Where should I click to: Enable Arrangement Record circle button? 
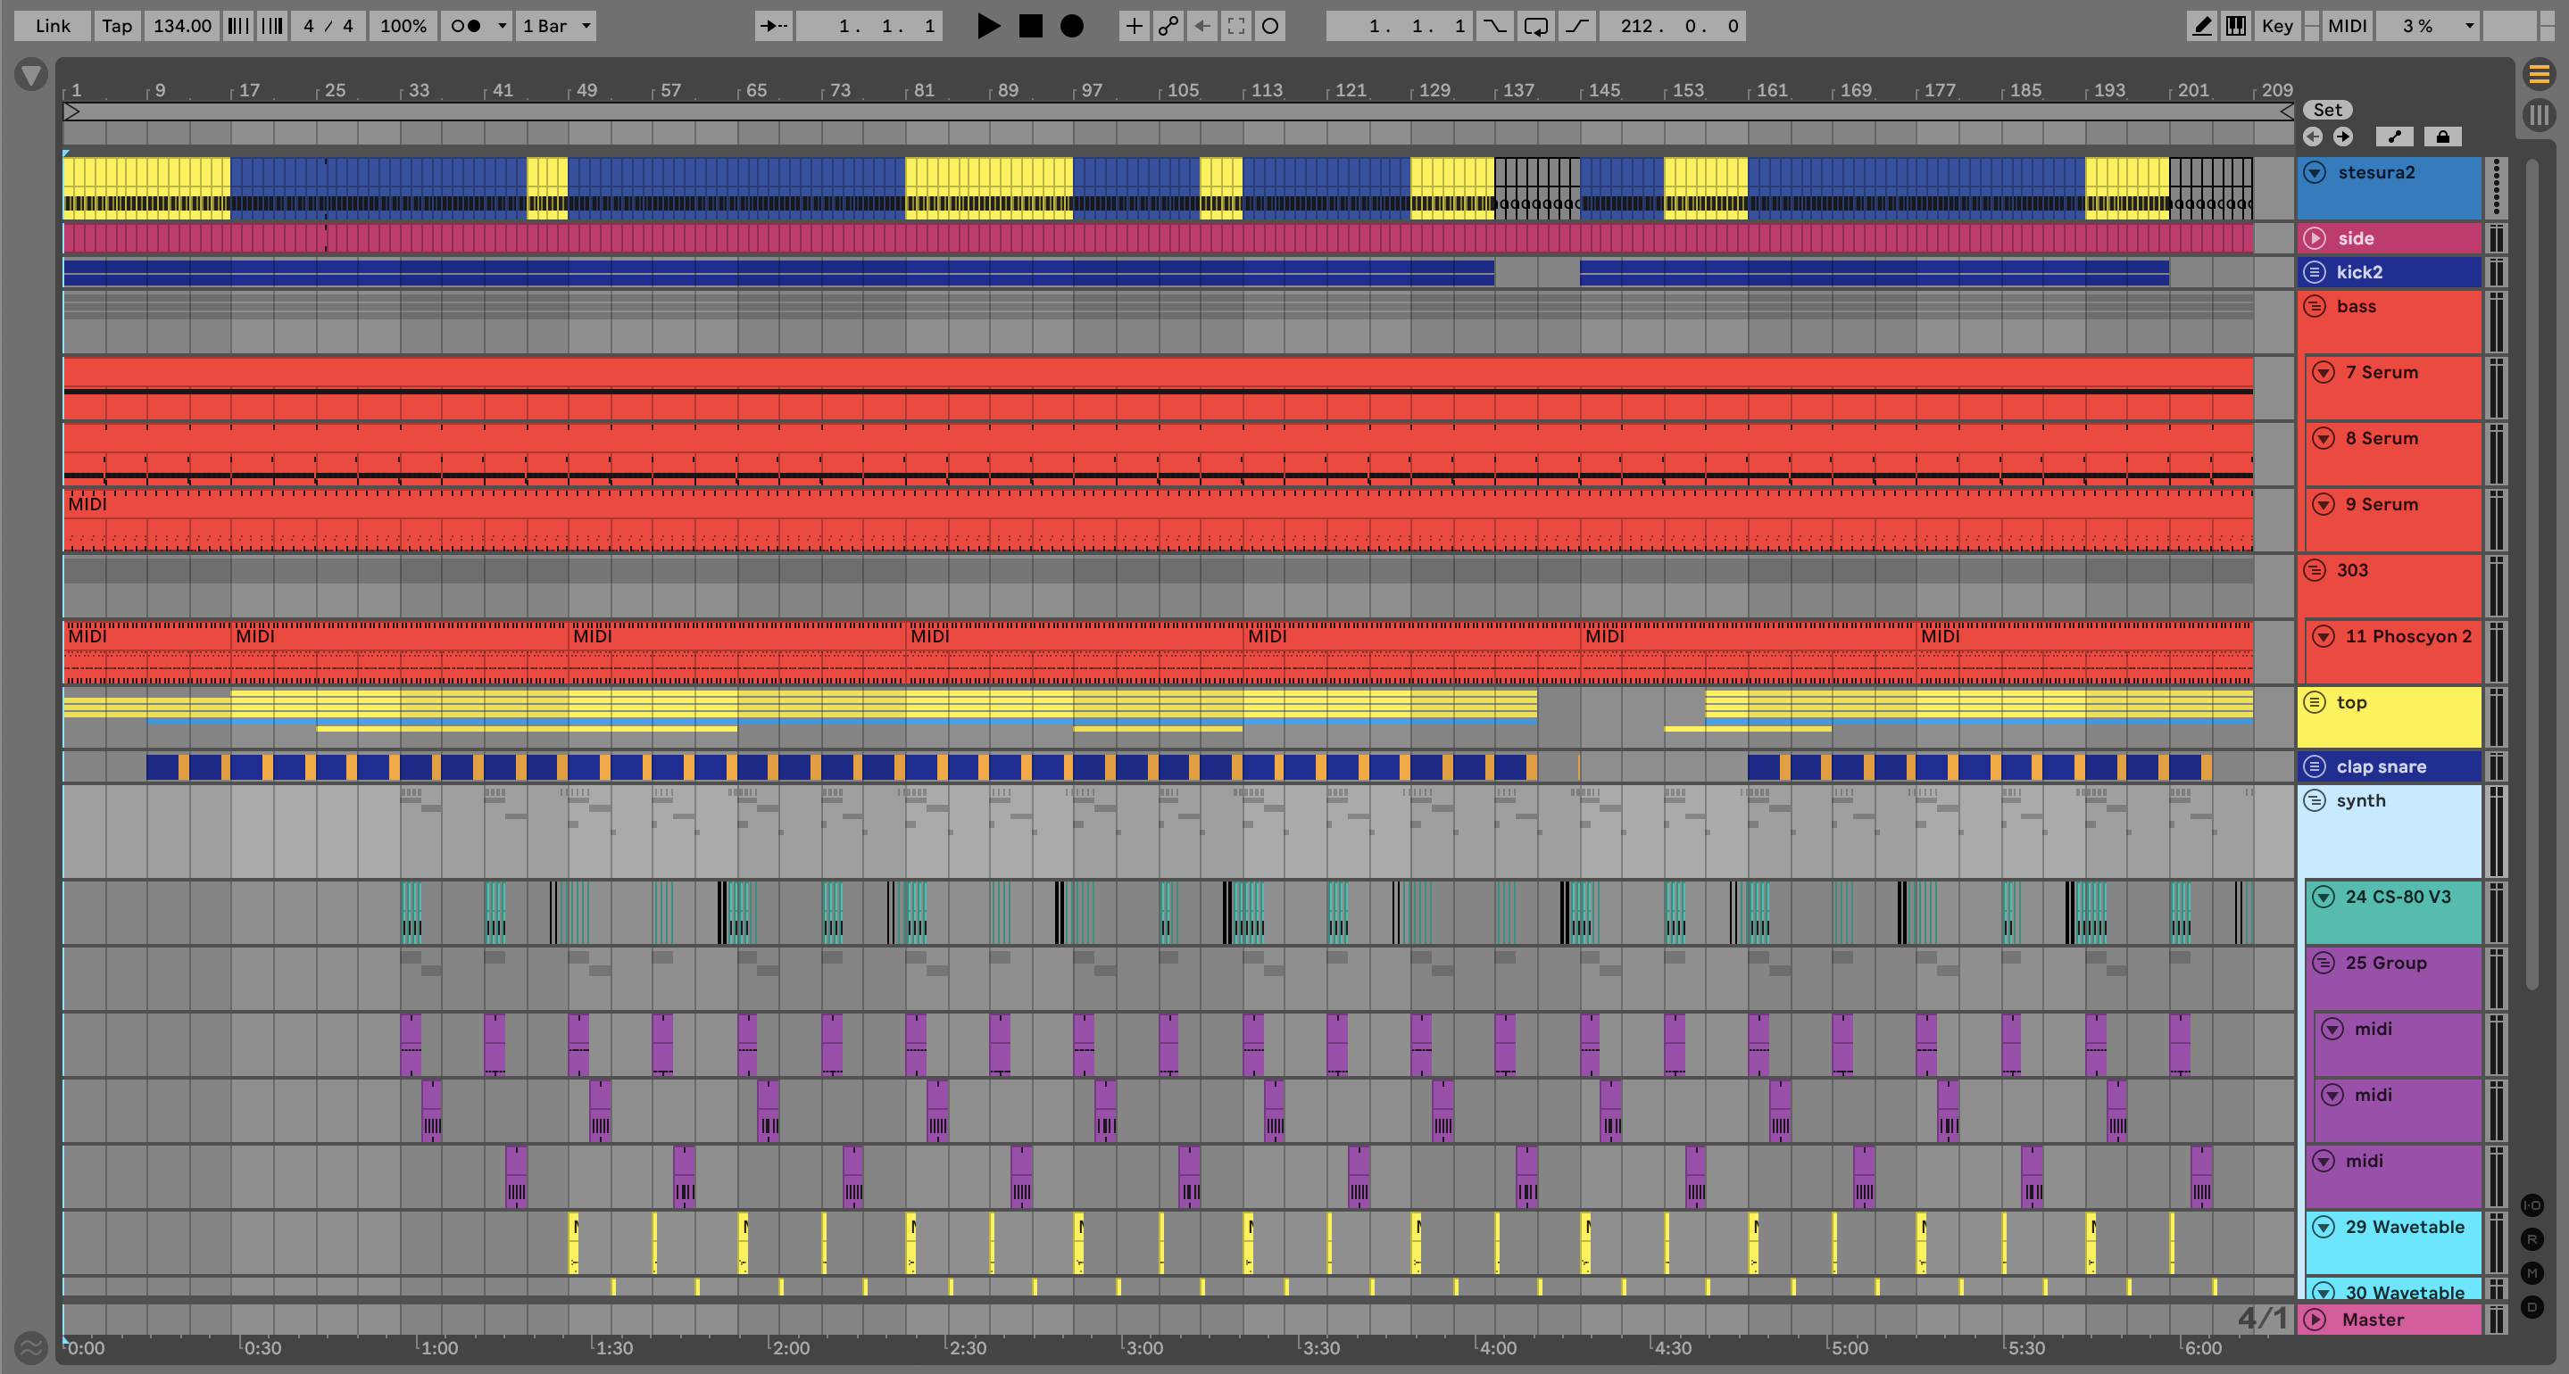[x=1072, y=26]
